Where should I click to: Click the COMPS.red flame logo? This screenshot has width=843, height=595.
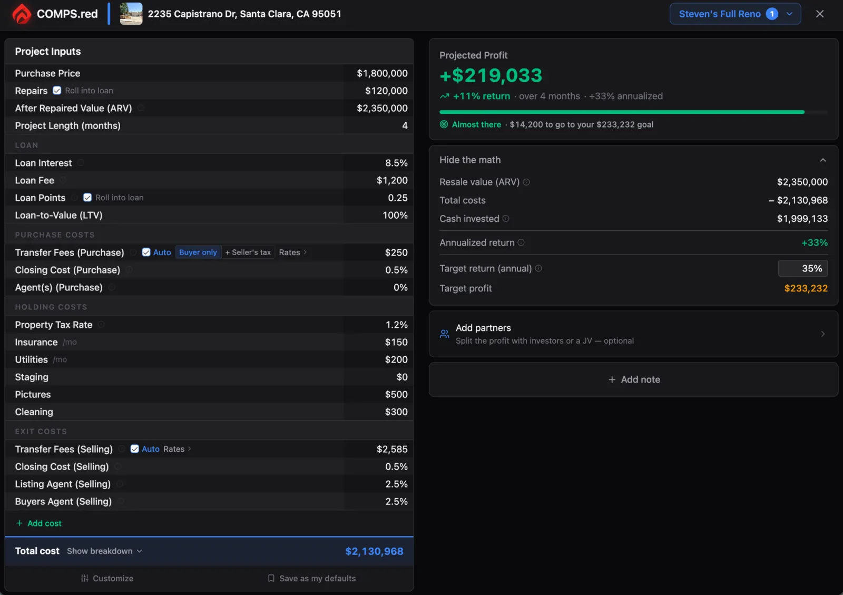click(22, 14)
